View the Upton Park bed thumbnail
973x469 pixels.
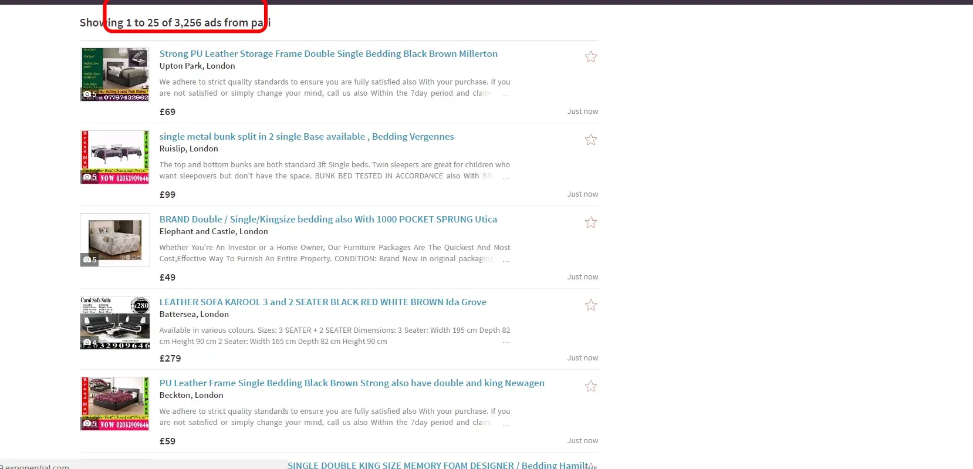tap(115, 75)
